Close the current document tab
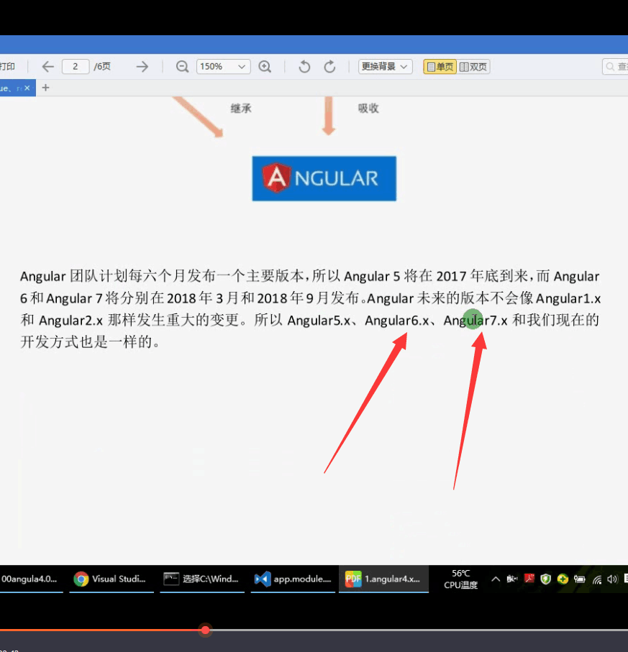 point(27,88)
